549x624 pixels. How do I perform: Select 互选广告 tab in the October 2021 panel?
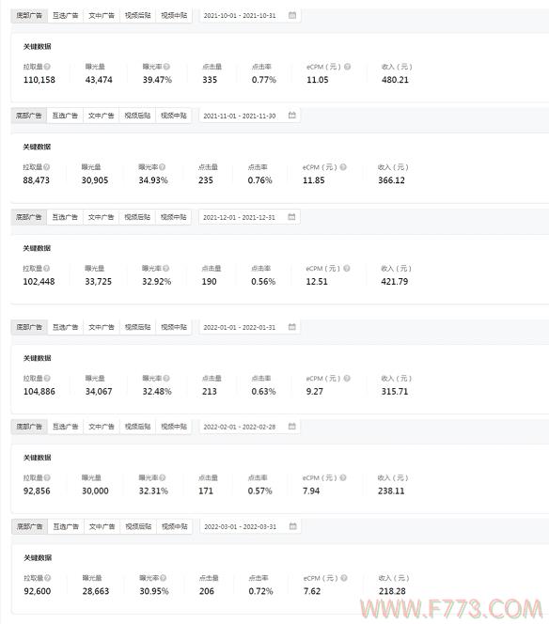coord(65,16)
